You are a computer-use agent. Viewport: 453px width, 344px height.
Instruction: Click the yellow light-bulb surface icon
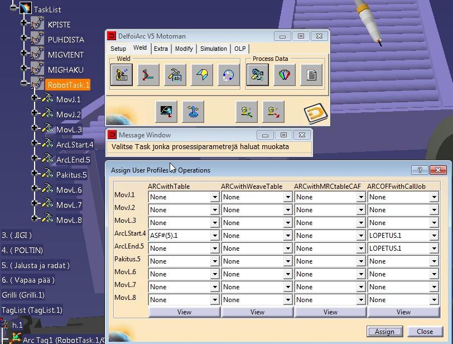pos(202,75)
